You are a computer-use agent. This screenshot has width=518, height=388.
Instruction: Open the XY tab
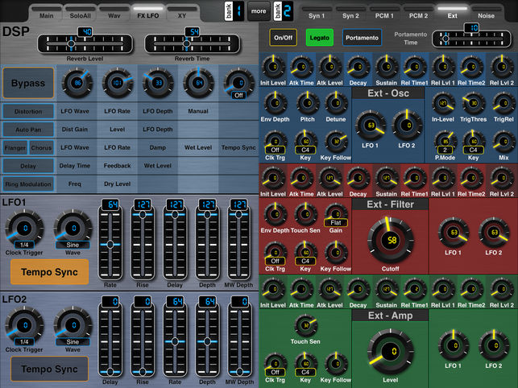pos(182,14)
